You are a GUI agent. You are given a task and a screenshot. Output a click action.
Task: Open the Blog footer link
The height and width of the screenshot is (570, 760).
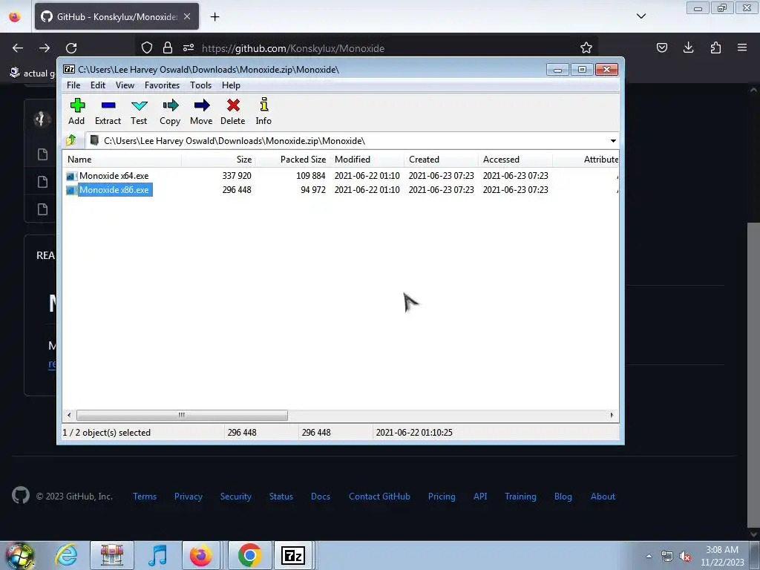point(563,497)
